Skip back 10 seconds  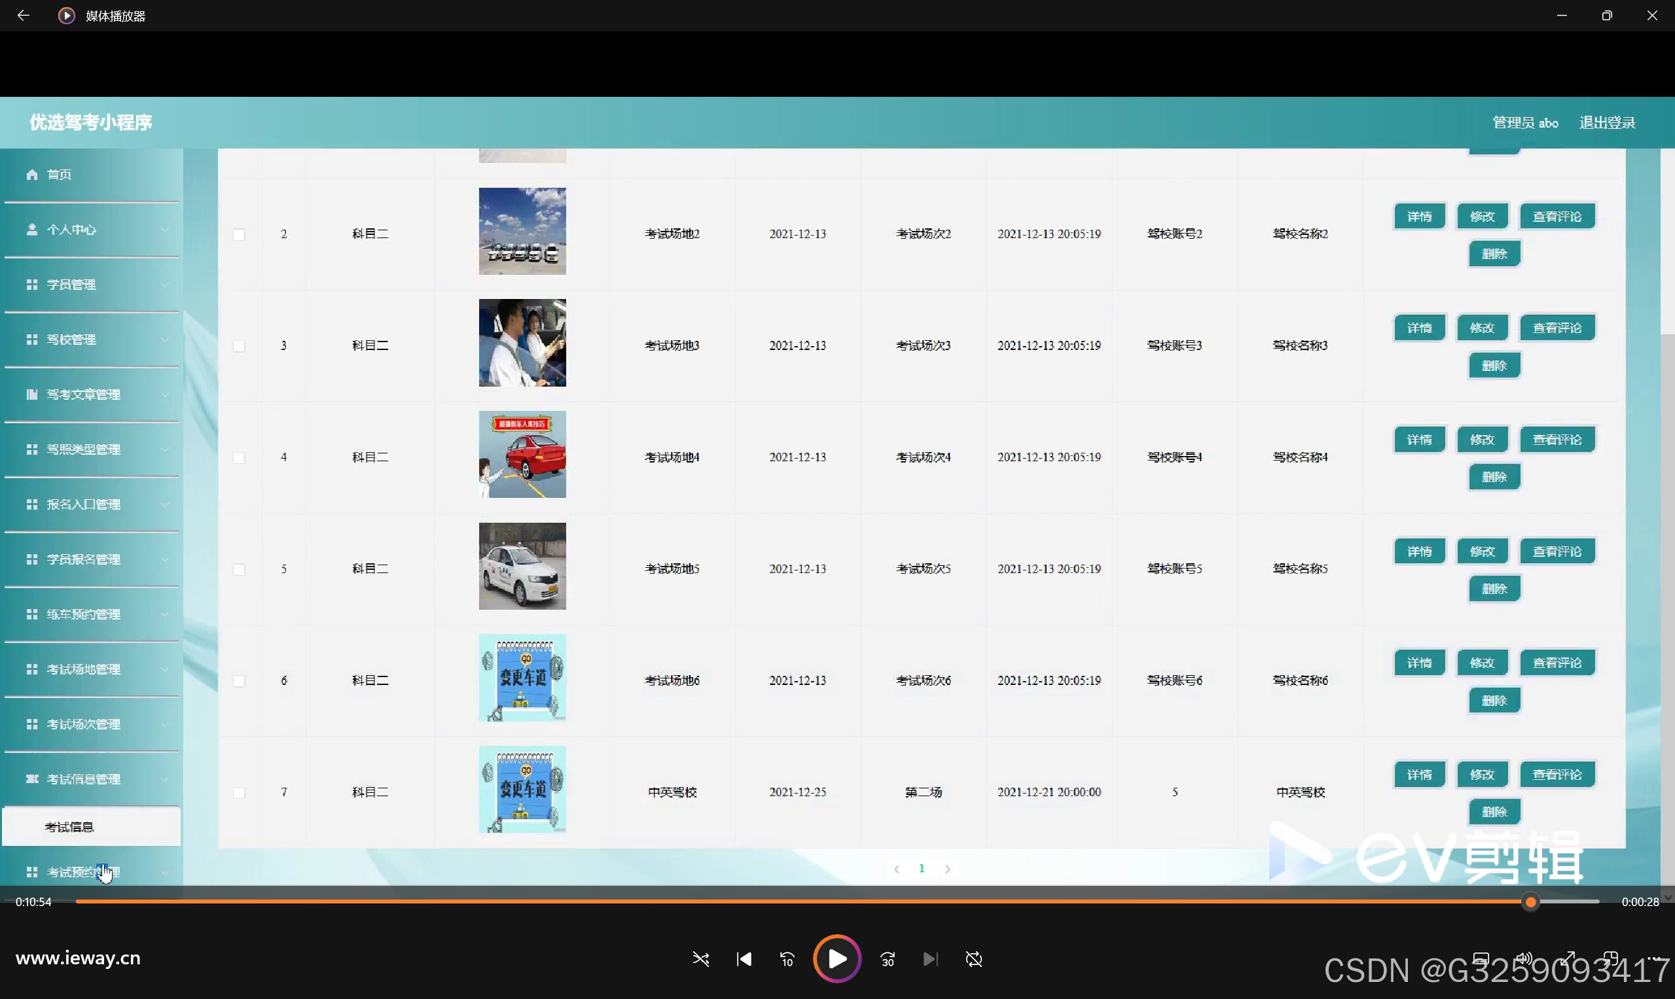[787, 958]
